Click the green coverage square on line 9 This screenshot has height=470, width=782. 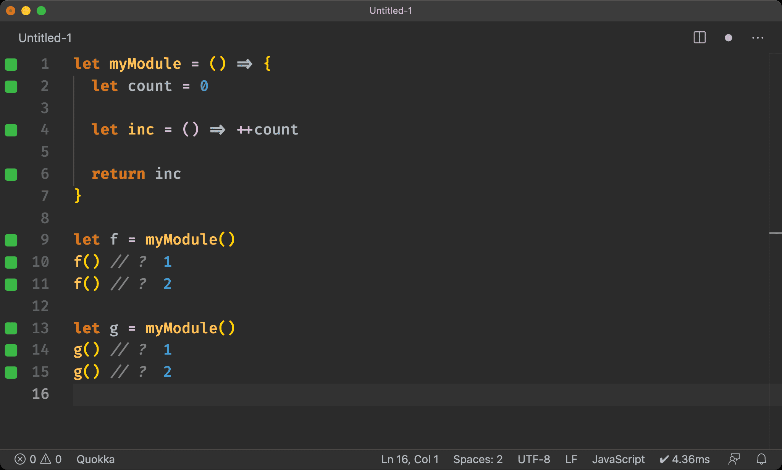click(x=11, y=240)
